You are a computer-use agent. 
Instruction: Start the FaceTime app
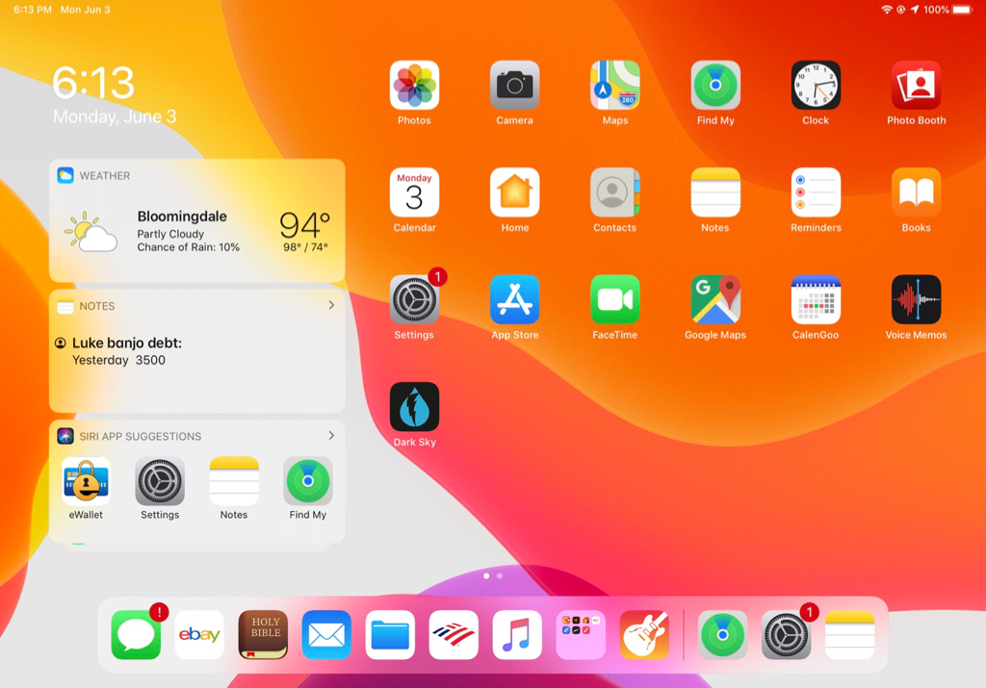click(x=614, y=299)
